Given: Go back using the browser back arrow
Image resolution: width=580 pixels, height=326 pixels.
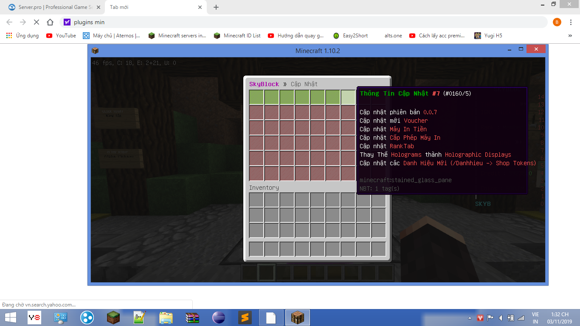Looking at the screenshot, I should [x=9, y=22].
